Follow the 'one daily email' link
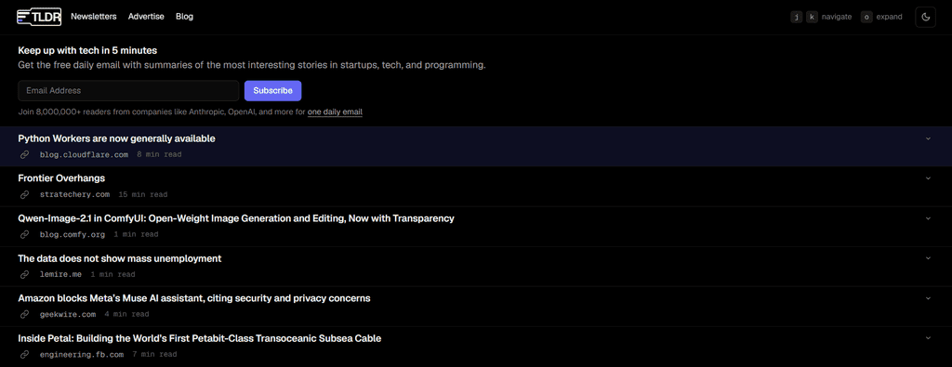952x367 pixels. tap(335, 112)
